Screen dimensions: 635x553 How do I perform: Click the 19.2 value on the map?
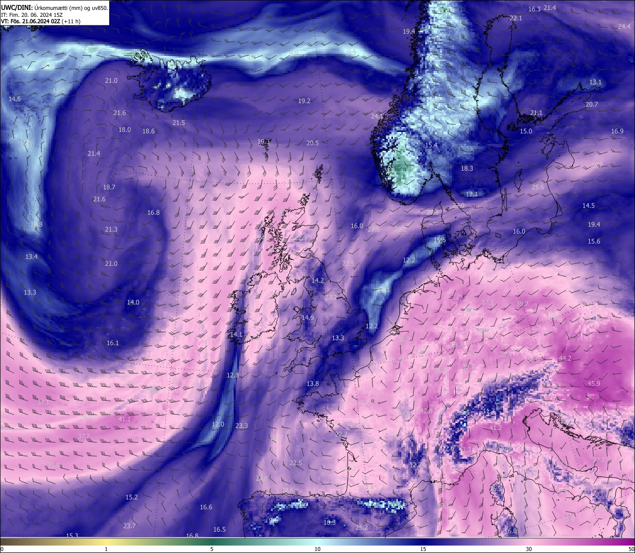304,101
